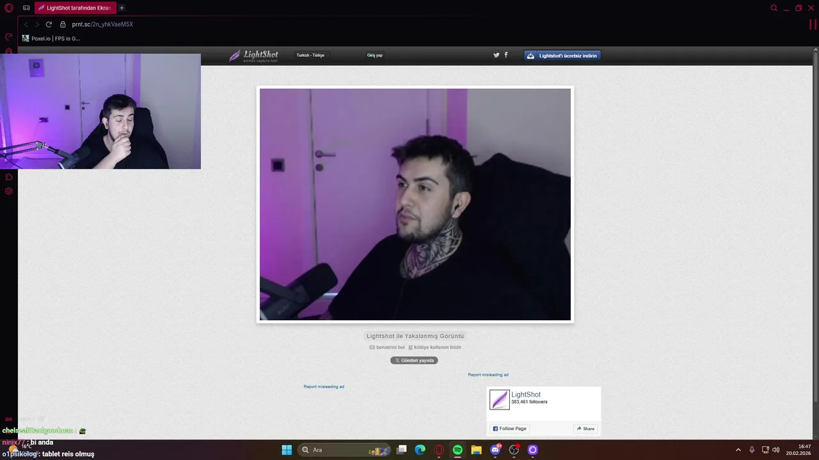Go back to the previous page
Screen dimensions: 819x460
pyautogui.click(x=26, y=24)
